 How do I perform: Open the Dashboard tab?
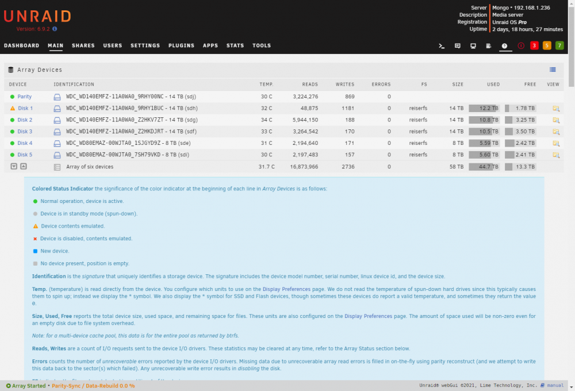point(22,45)
